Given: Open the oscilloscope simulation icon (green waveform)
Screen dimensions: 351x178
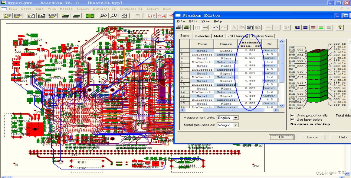Looking at the screenshot, I should click(x=90, y=16).
